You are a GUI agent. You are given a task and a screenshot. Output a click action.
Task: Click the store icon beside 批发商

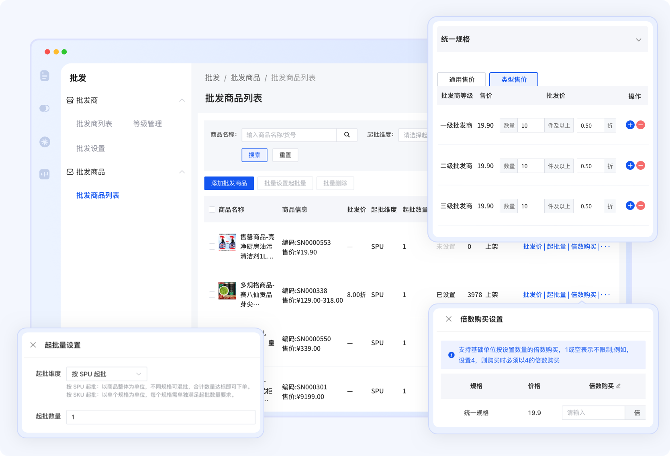70,100
